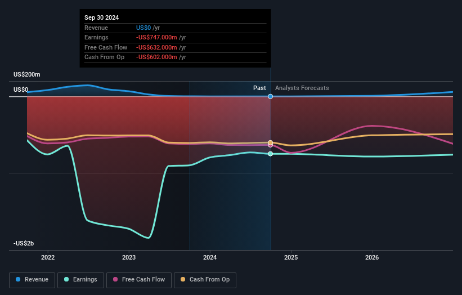Image resolution: width=462 pixels, height=295 pixels.
Task: Click the teal Earnings data point marker
Action: point(270,154)
